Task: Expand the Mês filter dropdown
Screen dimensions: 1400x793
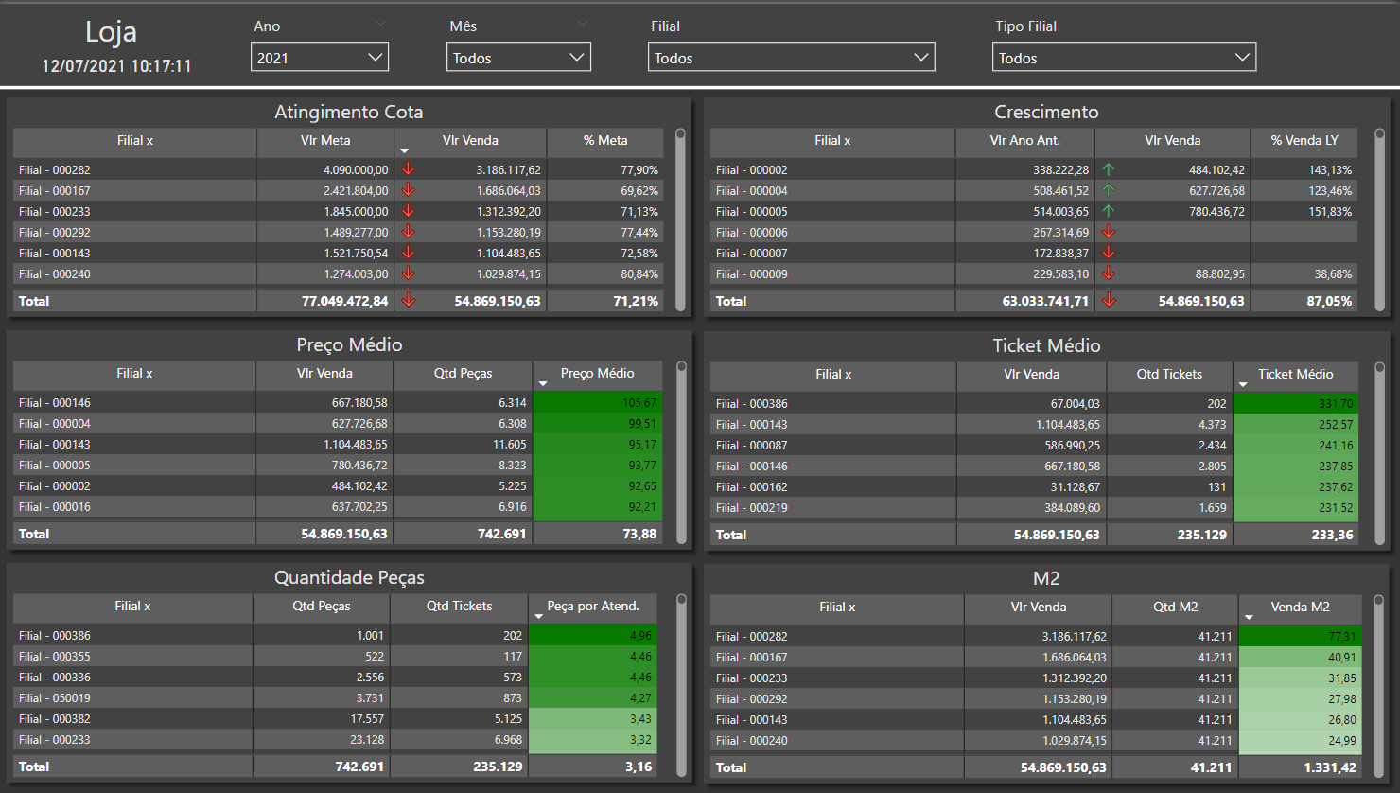Action: (x=518, y=58)
